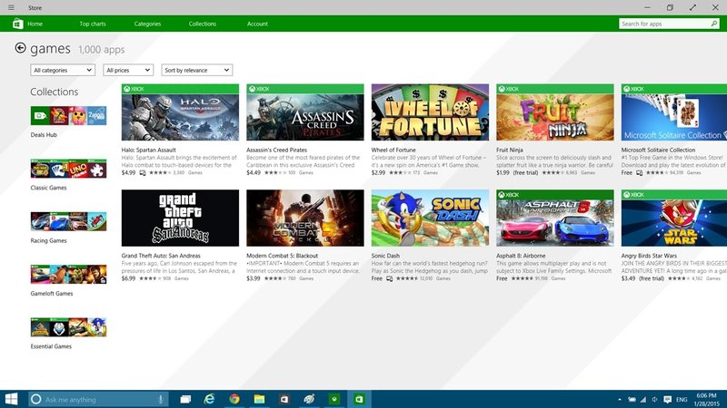Launch Google Chrome from the taskbar
This screenshot has height=408, width=727.
(234, 399)
